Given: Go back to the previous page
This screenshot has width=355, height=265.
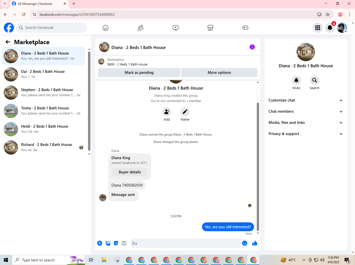Looking at the screenshot, I should point(5,14).
